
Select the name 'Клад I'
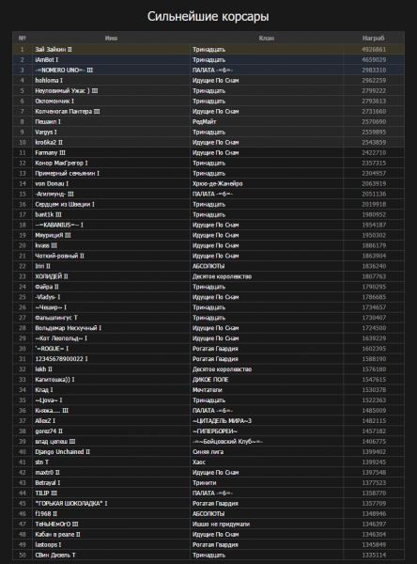(x=44, y=390)
